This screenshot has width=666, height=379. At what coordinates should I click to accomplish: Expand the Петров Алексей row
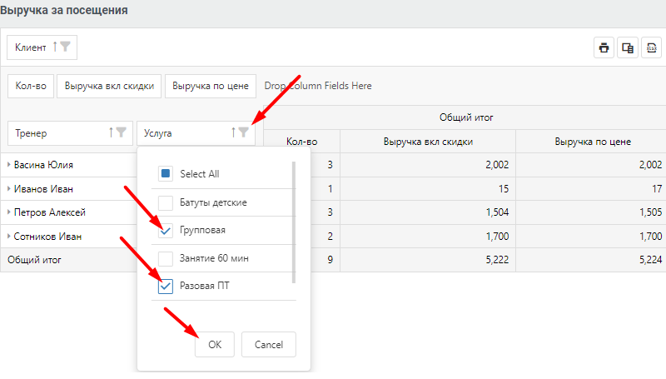point(8,212)
